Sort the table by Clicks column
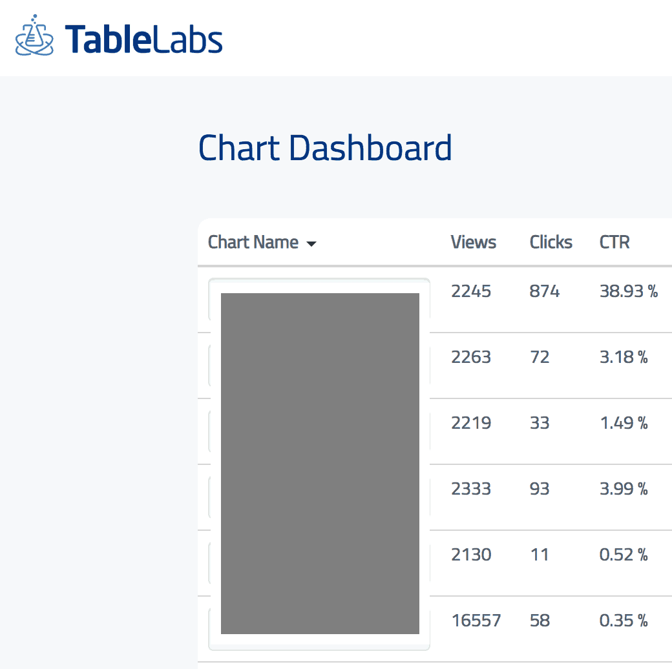The height and width of the screenshot is (669, 672). (551, 242)
